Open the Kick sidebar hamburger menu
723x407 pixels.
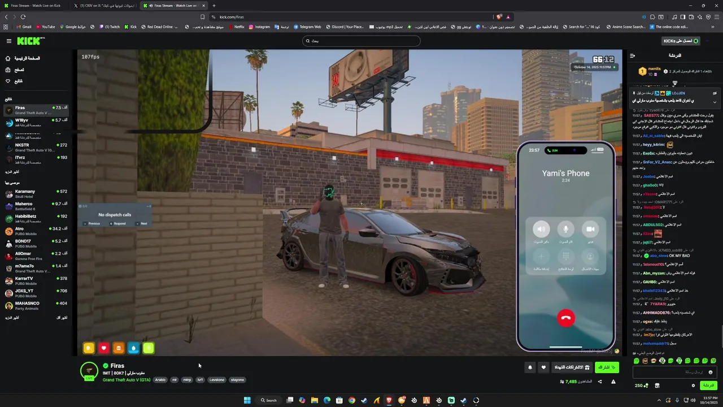(x=9, y=41)
